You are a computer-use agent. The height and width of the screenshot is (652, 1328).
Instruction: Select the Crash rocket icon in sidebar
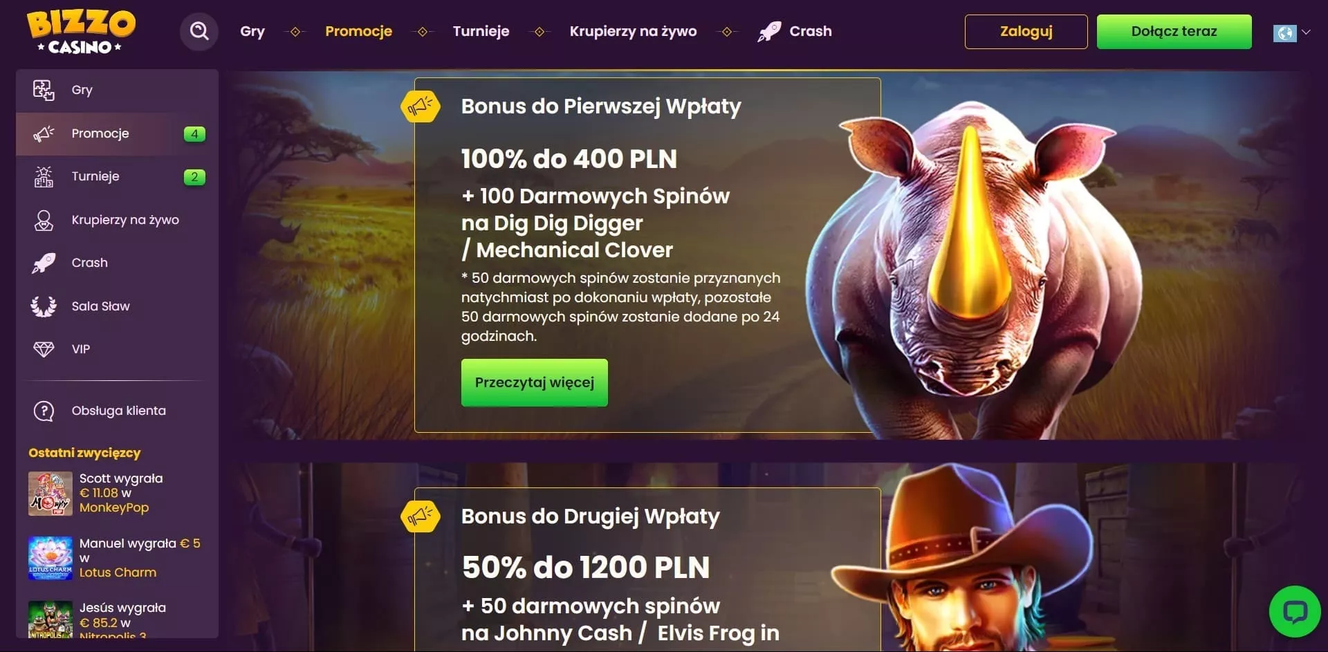pos(44,263)
